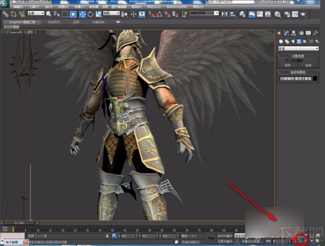
Task: Click the play animation control
Action: (x=300, y=241)
